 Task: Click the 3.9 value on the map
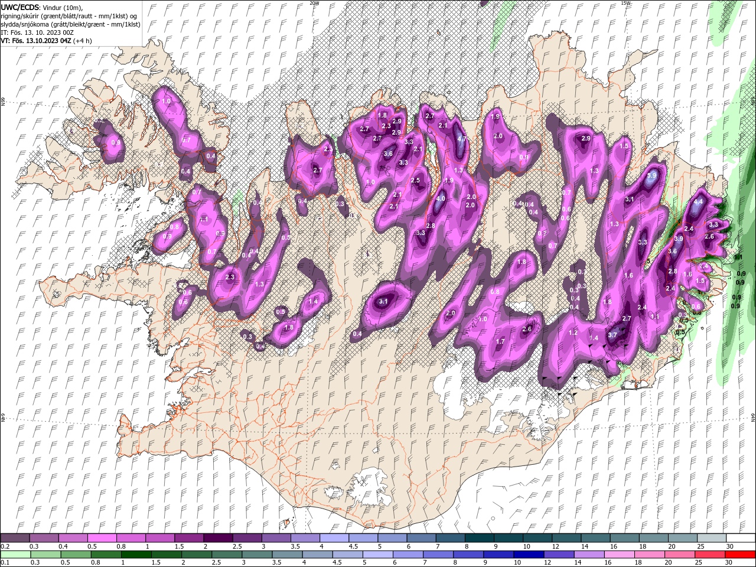pos(679,239)
